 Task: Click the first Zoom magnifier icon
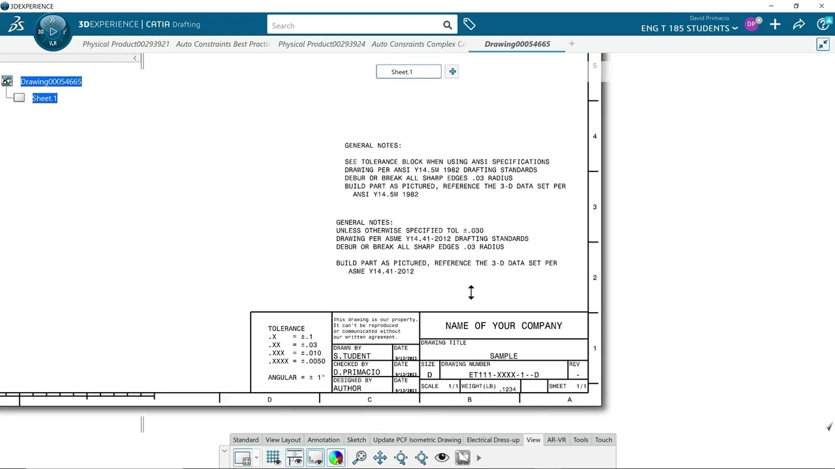[x=401, y=458]
